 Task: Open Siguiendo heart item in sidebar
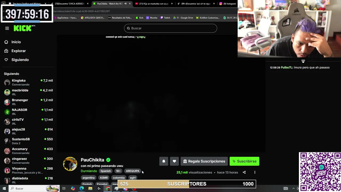20,60
